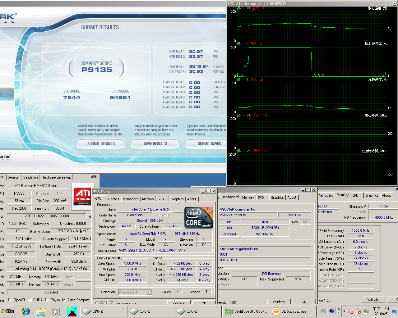Click SAVE RESULTS button in 3DMark Vantage
The width and height of the screenshot is (398, 318).
(x=155, y=143)
